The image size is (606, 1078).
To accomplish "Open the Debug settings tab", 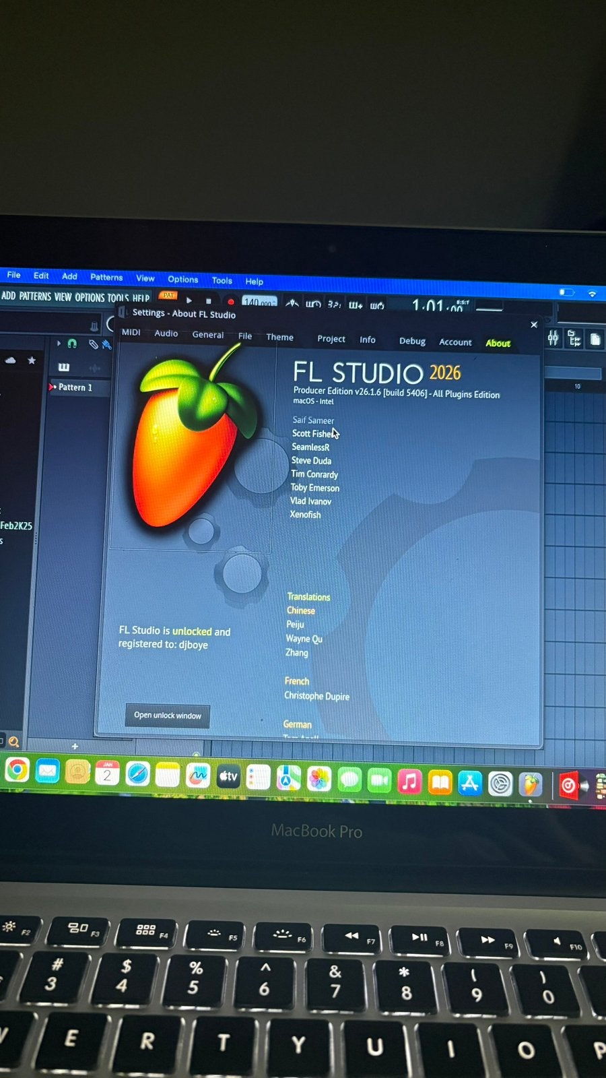I will [412, 342].
